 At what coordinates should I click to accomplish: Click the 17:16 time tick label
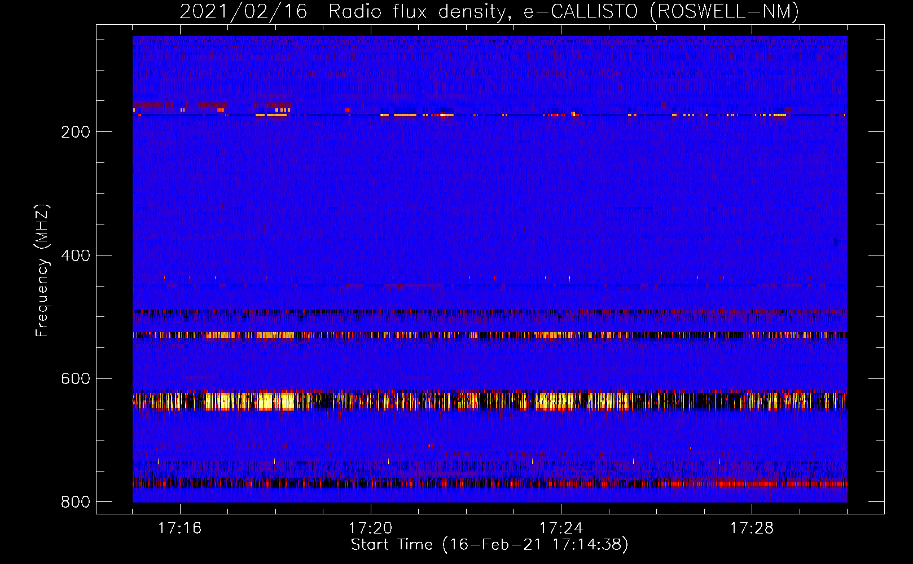coord(179,528)
